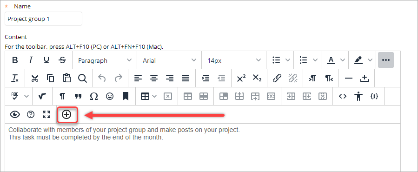This screenshot has width=418, height=172.
Task: Show invisible paragraph marks
Action: pyautogui.click(x=62, y=96)
